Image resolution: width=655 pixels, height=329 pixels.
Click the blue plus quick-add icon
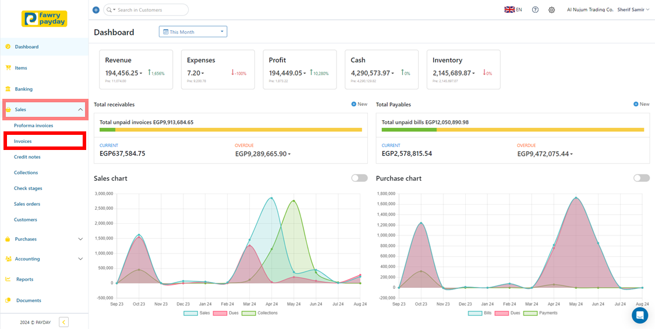coord(96,10)
